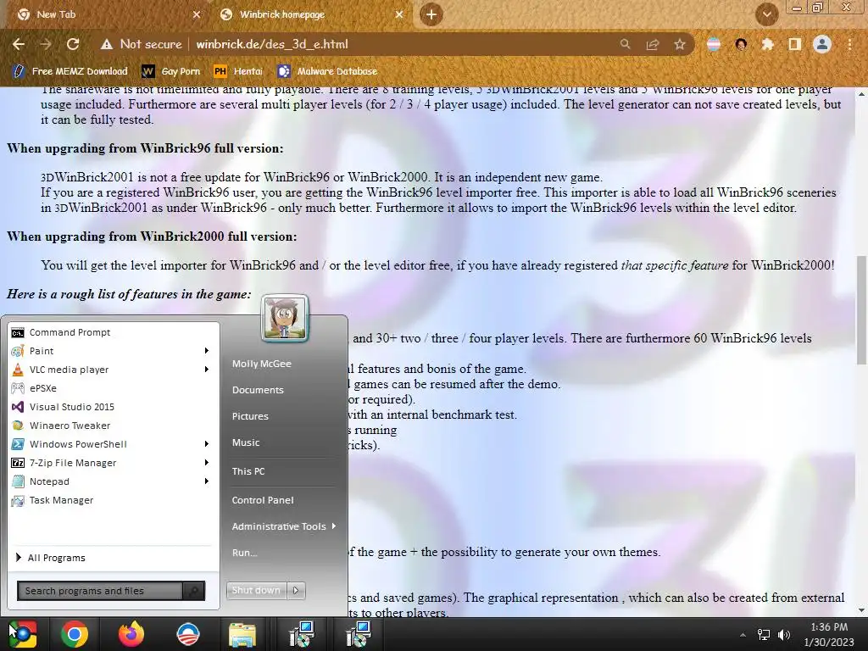Expand All Programs list
This screenshot has height=651, width=868.
[114, 558]
